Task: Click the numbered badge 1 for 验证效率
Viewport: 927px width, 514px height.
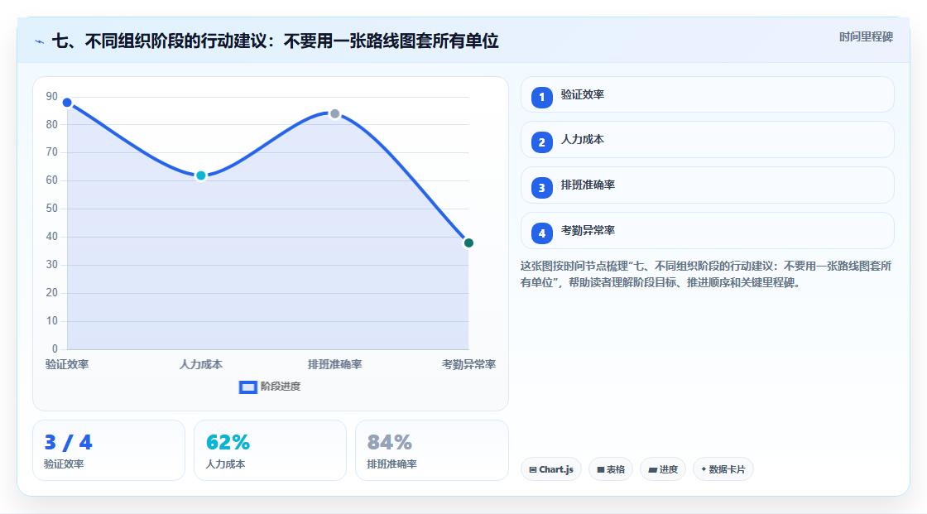Action: 541,97
